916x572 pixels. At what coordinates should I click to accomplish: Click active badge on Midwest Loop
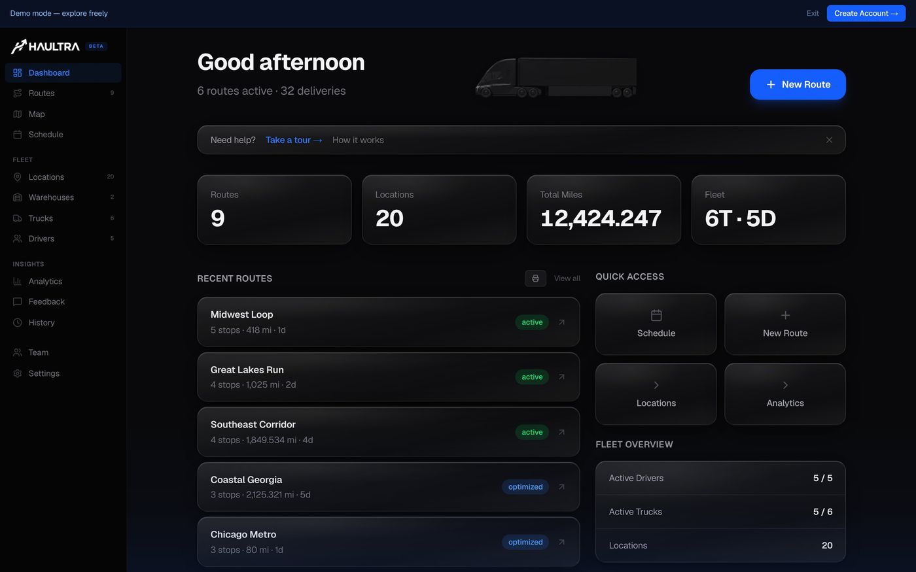tap(532, 322)
